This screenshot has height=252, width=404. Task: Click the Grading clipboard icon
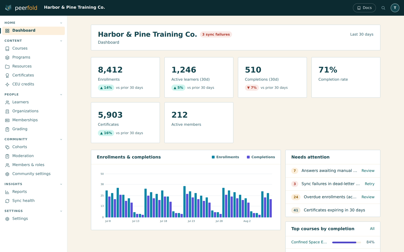[7, 129]
